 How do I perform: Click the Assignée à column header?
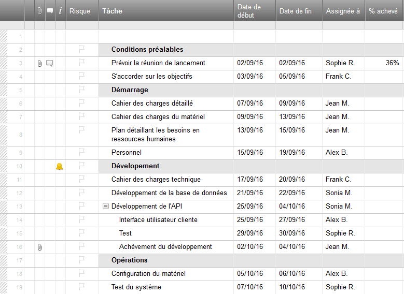pos(344,11)
